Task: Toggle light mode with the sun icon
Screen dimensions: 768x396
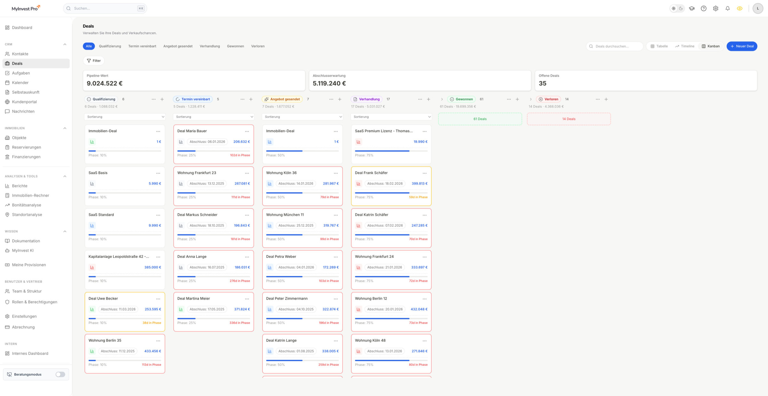Action: 674,8
